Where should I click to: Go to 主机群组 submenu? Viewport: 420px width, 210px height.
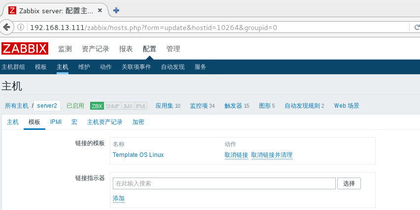coord(13,67)
